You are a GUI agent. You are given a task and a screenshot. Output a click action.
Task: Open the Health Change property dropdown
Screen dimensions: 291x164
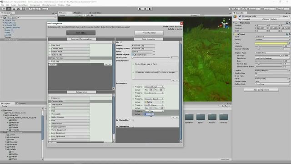point(154,105)
